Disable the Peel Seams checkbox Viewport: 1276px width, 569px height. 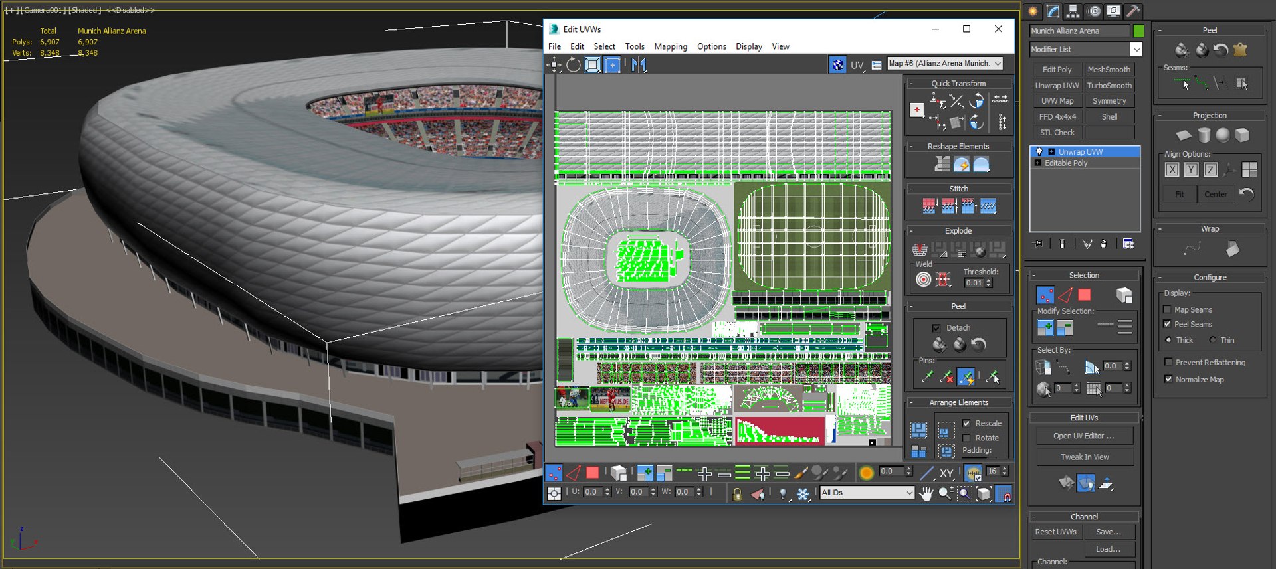pyautogui.click(x=1167, y=324)
